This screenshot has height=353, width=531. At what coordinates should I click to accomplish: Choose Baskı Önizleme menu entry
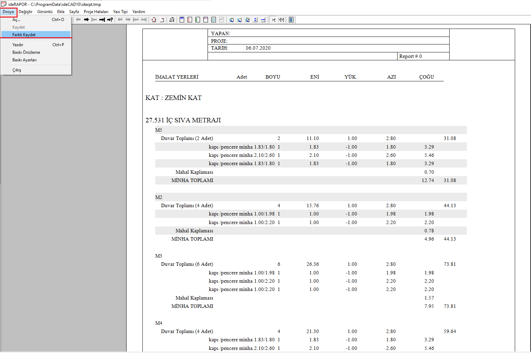click(x=26, y=52)
